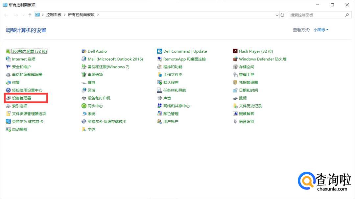Click the Flash Player icon
The image size is (355, 199).
pos(235,51)
